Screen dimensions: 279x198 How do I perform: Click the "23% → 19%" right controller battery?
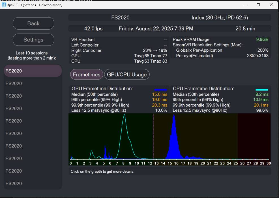pos(155,50)
